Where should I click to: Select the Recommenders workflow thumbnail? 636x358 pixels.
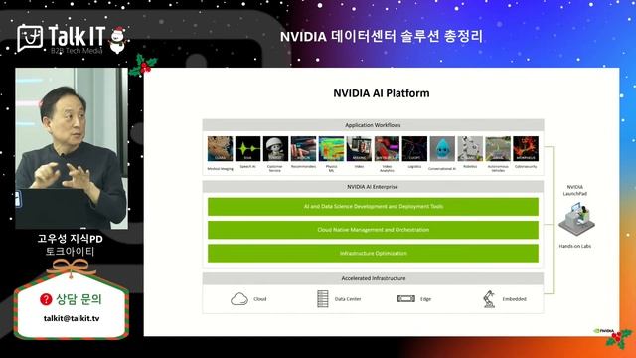coord(303,148)
